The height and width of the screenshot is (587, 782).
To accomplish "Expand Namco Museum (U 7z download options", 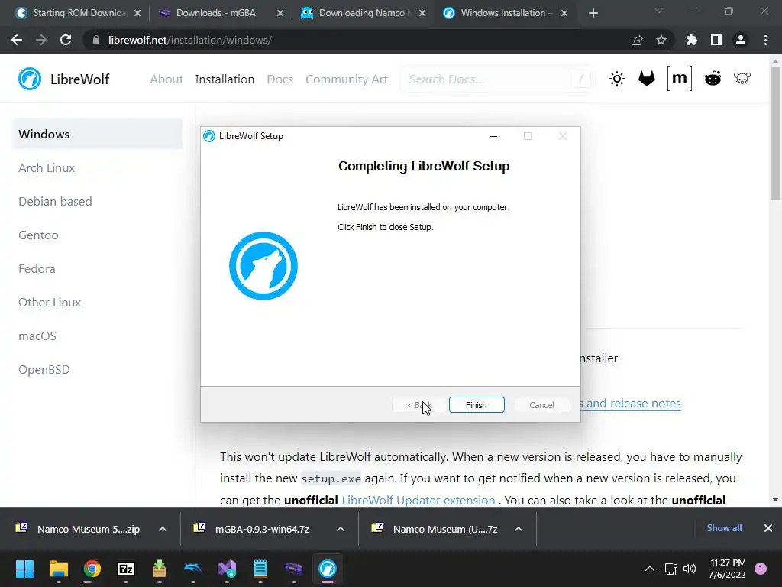I will 519,529.
